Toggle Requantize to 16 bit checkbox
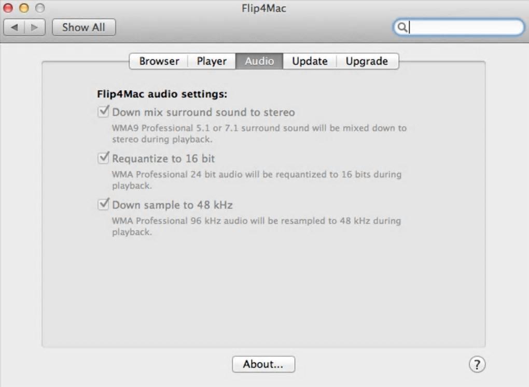 tap(104, 159)
